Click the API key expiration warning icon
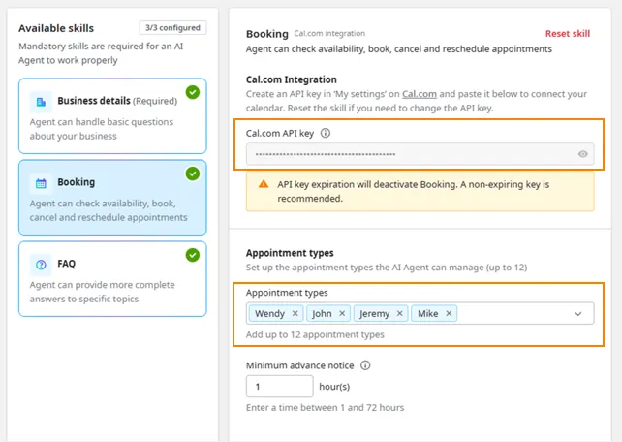 pos(264,184)
